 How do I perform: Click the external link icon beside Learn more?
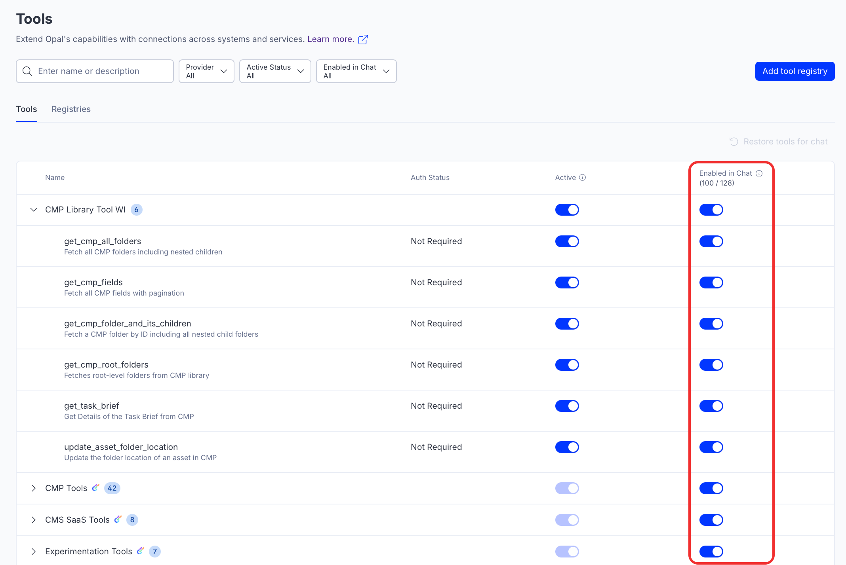coord(363,40)
